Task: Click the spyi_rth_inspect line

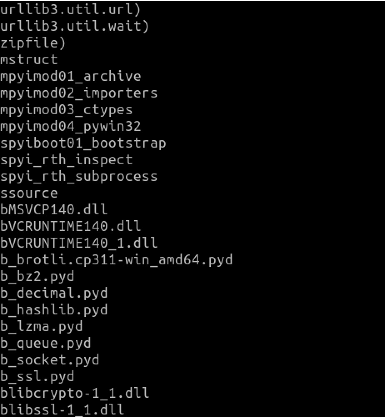Action: (x=66, y=160)
